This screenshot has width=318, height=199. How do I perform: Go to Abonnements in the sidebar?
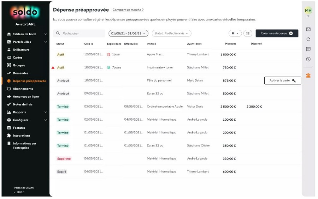point(23,89)
